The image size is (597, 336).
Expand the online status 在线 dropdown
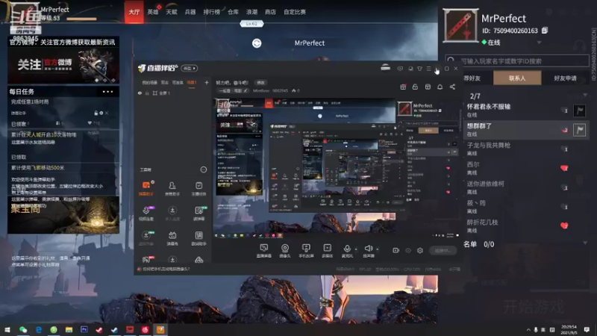pyautogui.click(x=539, y=43)
